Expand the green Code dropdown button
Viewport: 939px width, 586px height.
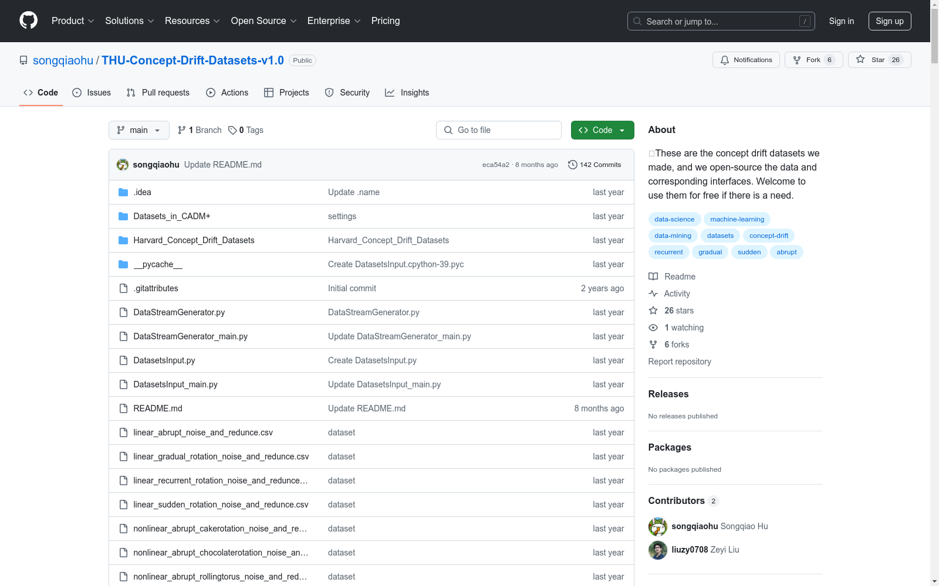pyautogui.click(x=602, y=130)
